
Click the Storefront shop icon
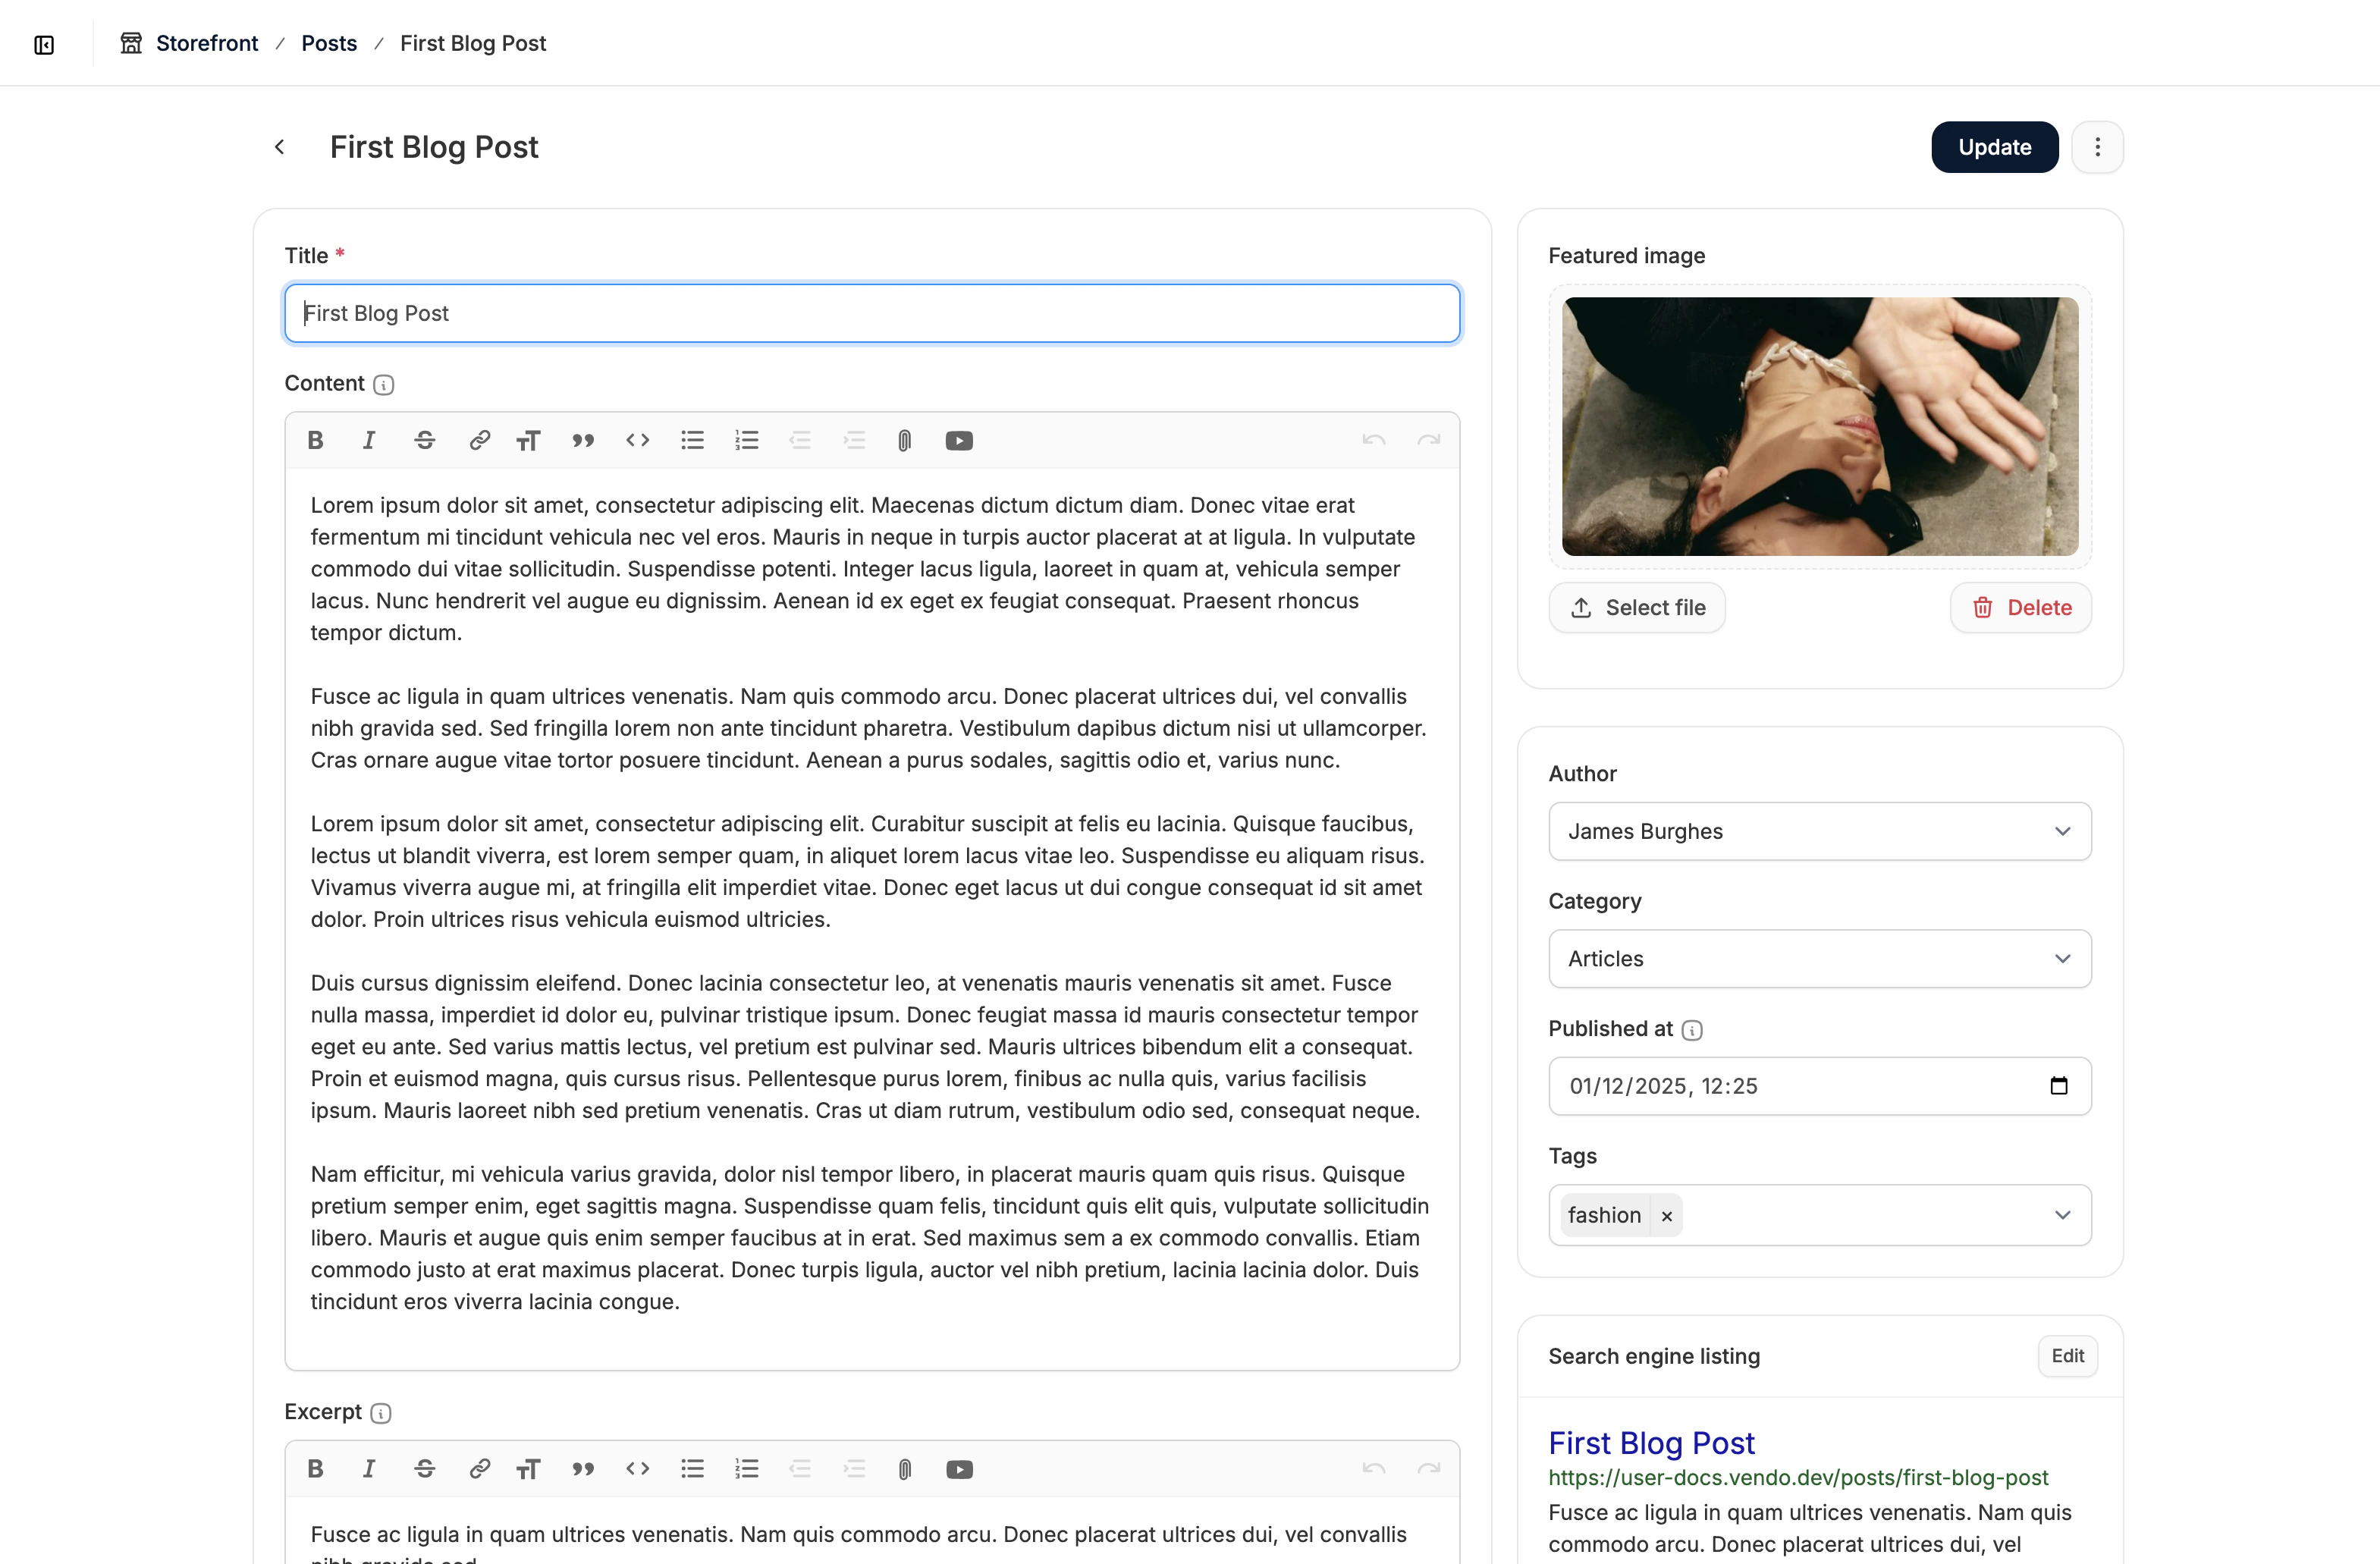[131, 43]
